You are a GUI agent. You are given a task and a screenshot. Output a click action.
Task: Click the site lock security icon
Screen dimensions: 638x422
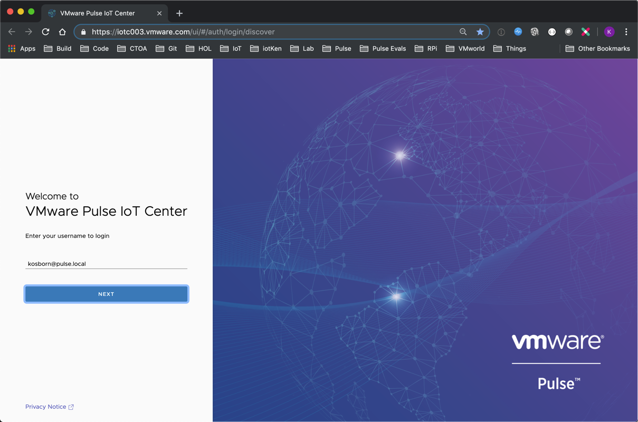pos(83,32)
